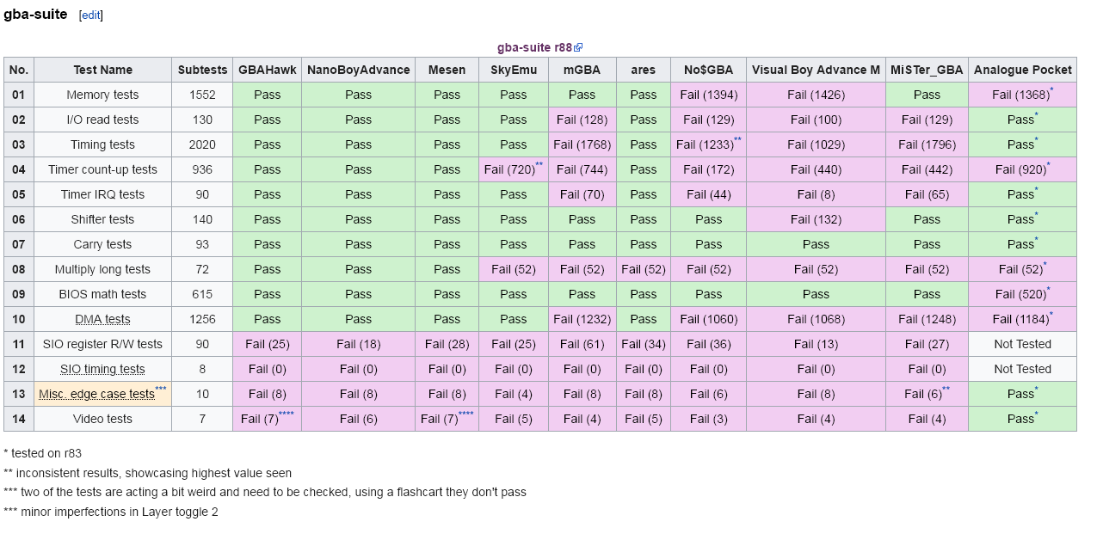The height and width of the screenshot is (540, 1097).
Task: Click the Test Name column header
Action: pyautogui.click(x=102, y=70)
